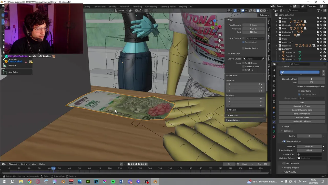Open the Tool properties tab

coord(274,70)
